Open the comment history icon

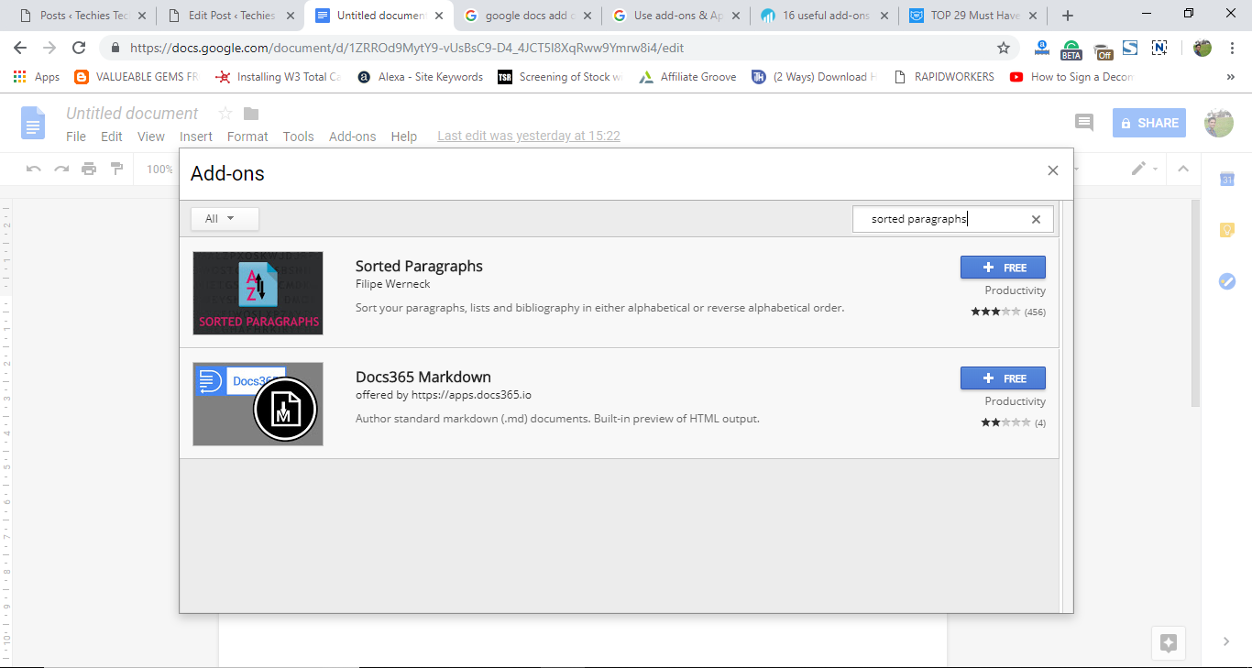(1084, 123)
